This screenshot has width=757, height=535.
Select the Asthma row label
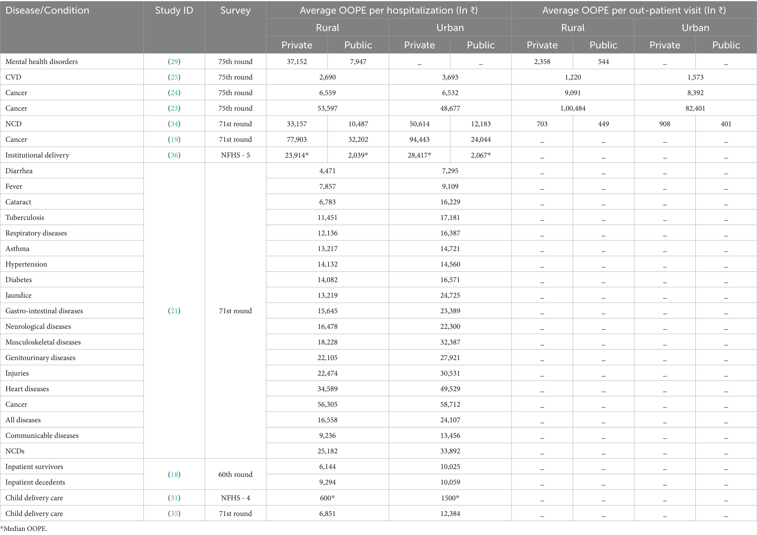click(17, 248)
